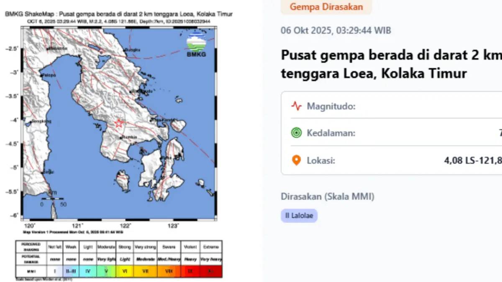The height and width of the screenshot is (282, 502).
Task: Click the Dirasakan (Skala MMI) heading
Action: [x=327, y=196]
